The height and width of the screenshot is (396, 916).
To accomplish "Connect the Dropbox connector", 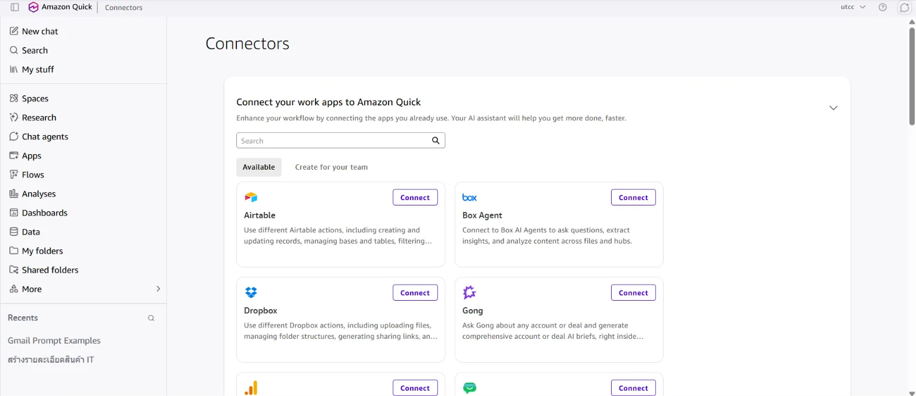I will click(415, 293).
